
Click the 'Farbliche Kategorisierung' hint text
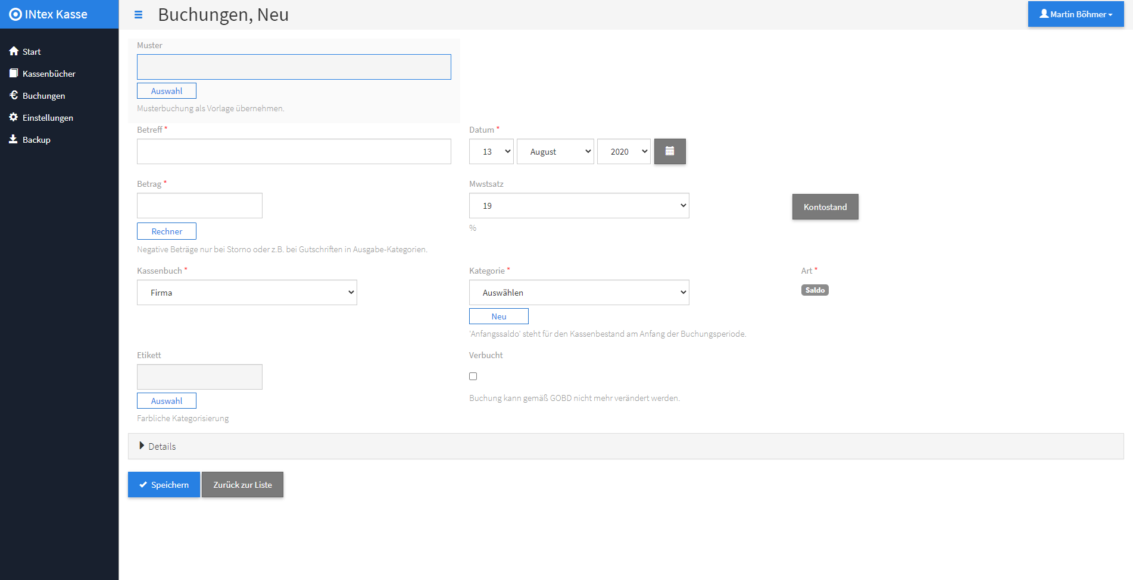183,418
